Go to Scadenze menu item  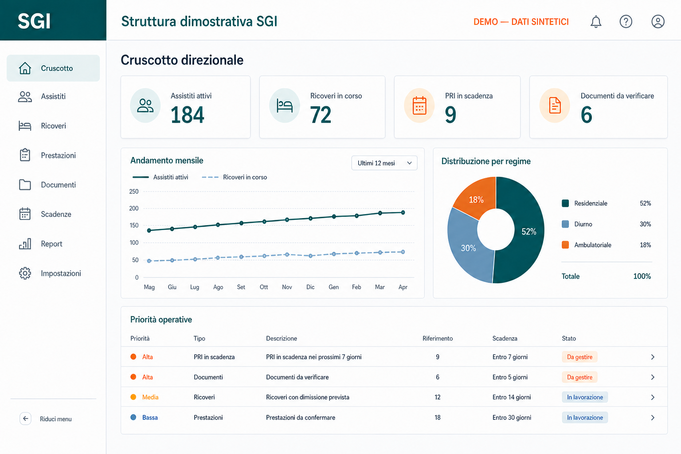(x=53, y=214)
